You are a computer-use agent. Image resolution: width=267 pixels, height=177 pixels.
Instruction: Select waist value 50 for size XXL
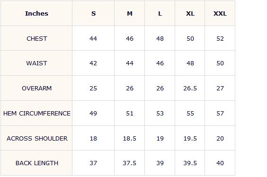(220, 63)
